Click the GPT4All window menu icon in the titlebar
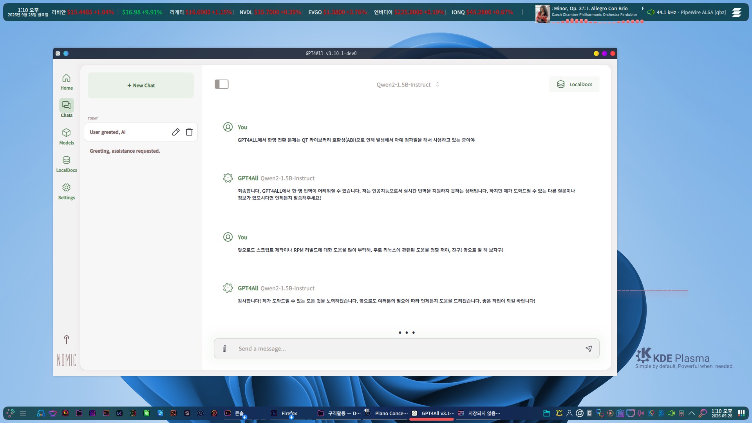752x423 pixels. pos(58,53)
